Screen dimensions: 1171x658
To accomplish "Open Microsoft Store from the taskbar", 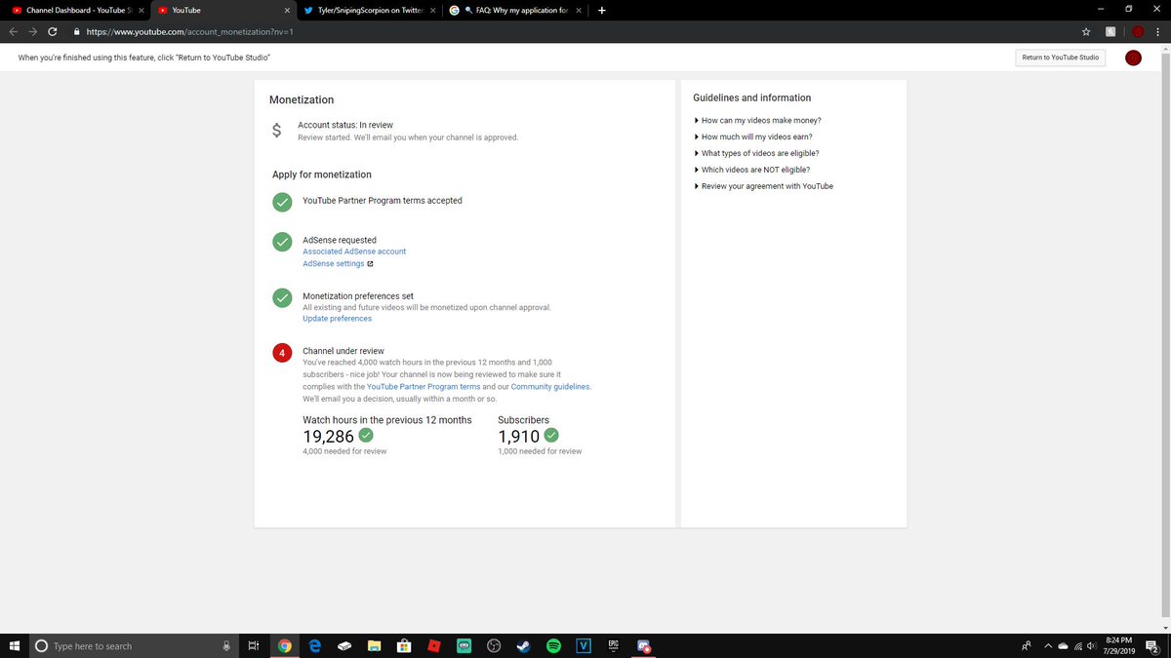I will click(x=403, y=645).
